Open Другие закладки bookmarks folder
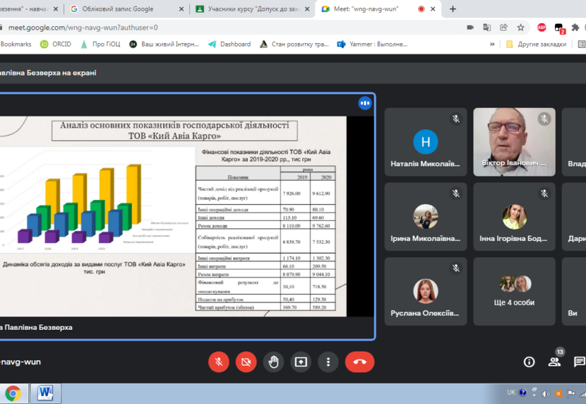The width and height of the screenshot is (586, 404). (x=534, y=44)
